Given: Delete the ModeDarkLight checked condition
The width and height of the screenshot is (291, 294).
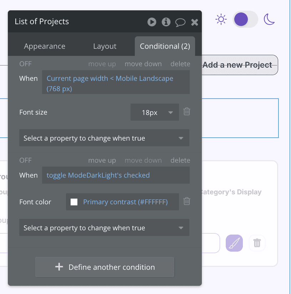Looking at the screenshot, I should point(180,160).
